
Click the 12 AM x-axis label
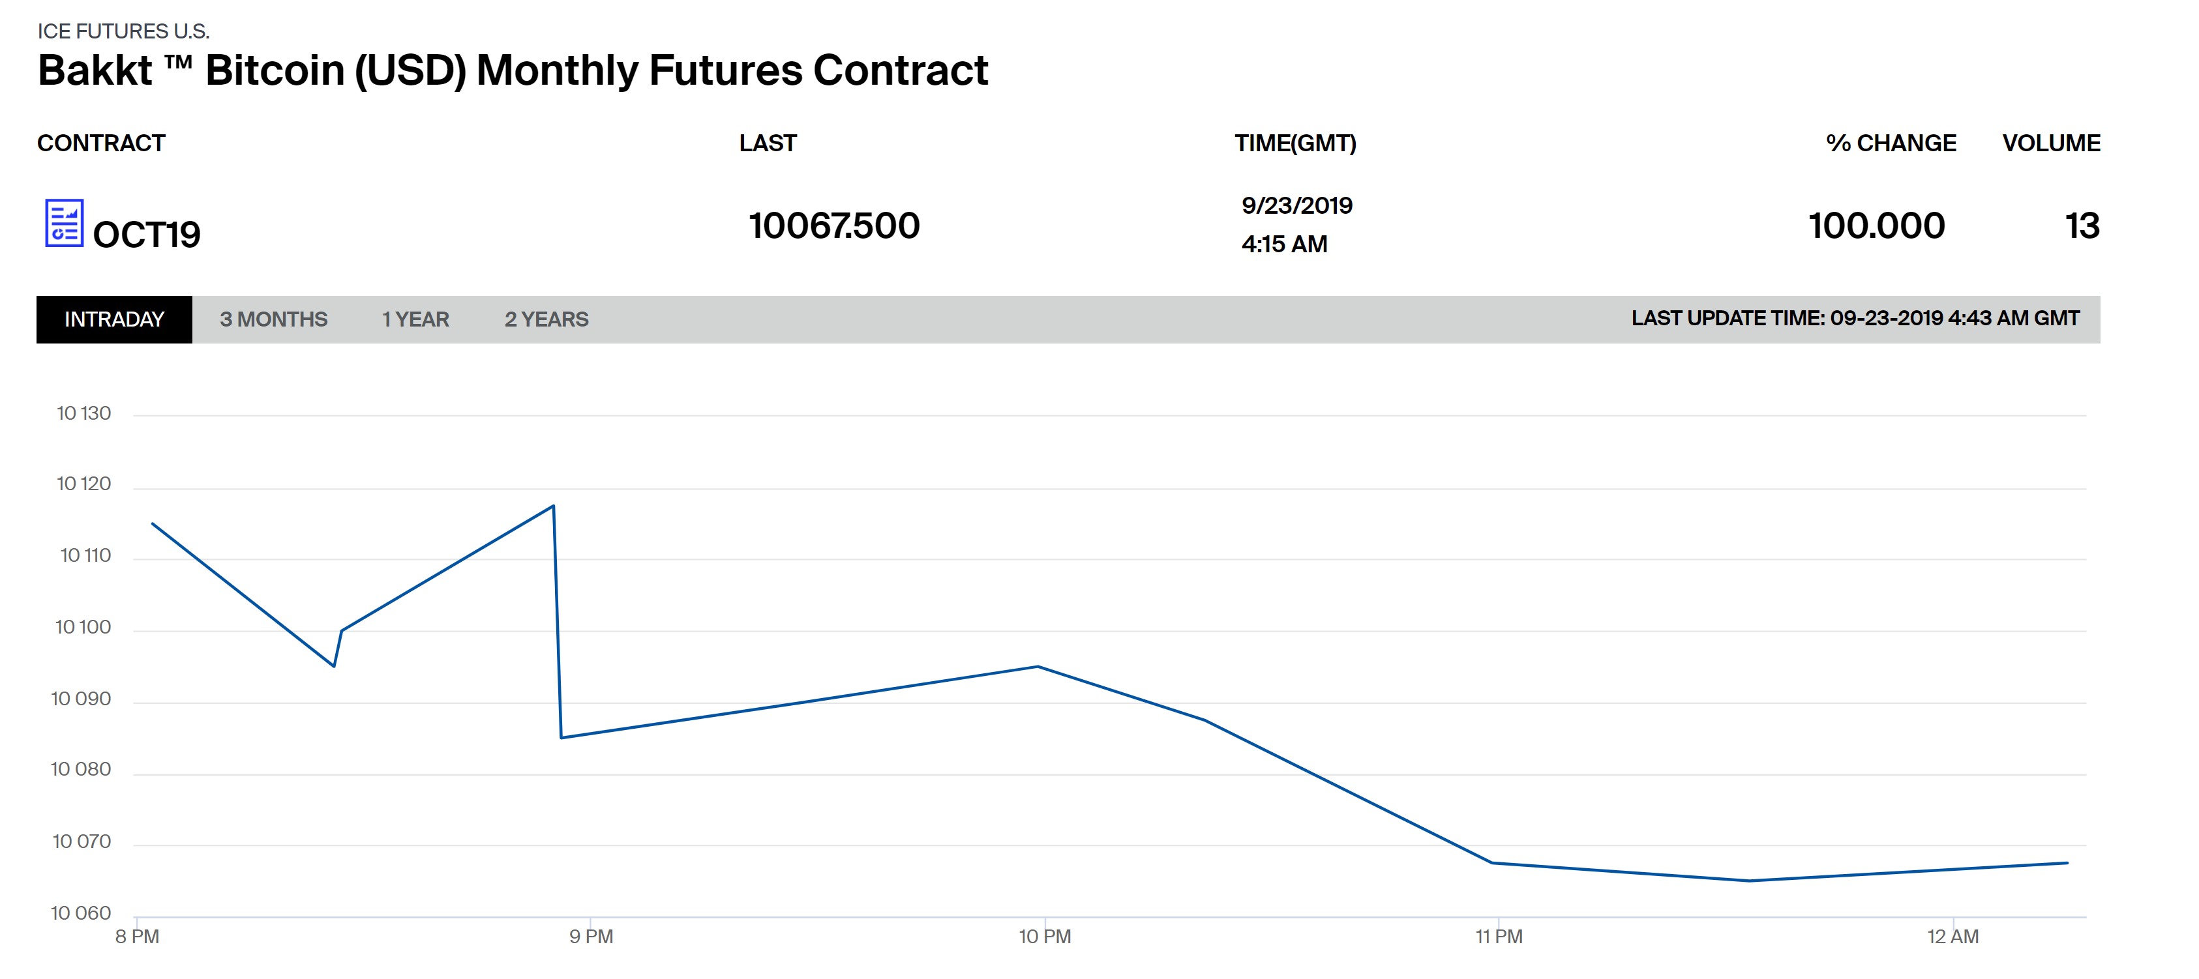(x=1952, y=937)
